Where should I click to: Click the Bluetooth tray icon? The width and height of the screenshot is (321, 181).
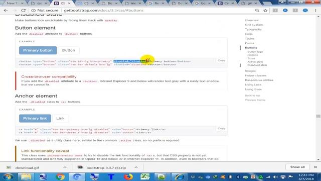238,177
